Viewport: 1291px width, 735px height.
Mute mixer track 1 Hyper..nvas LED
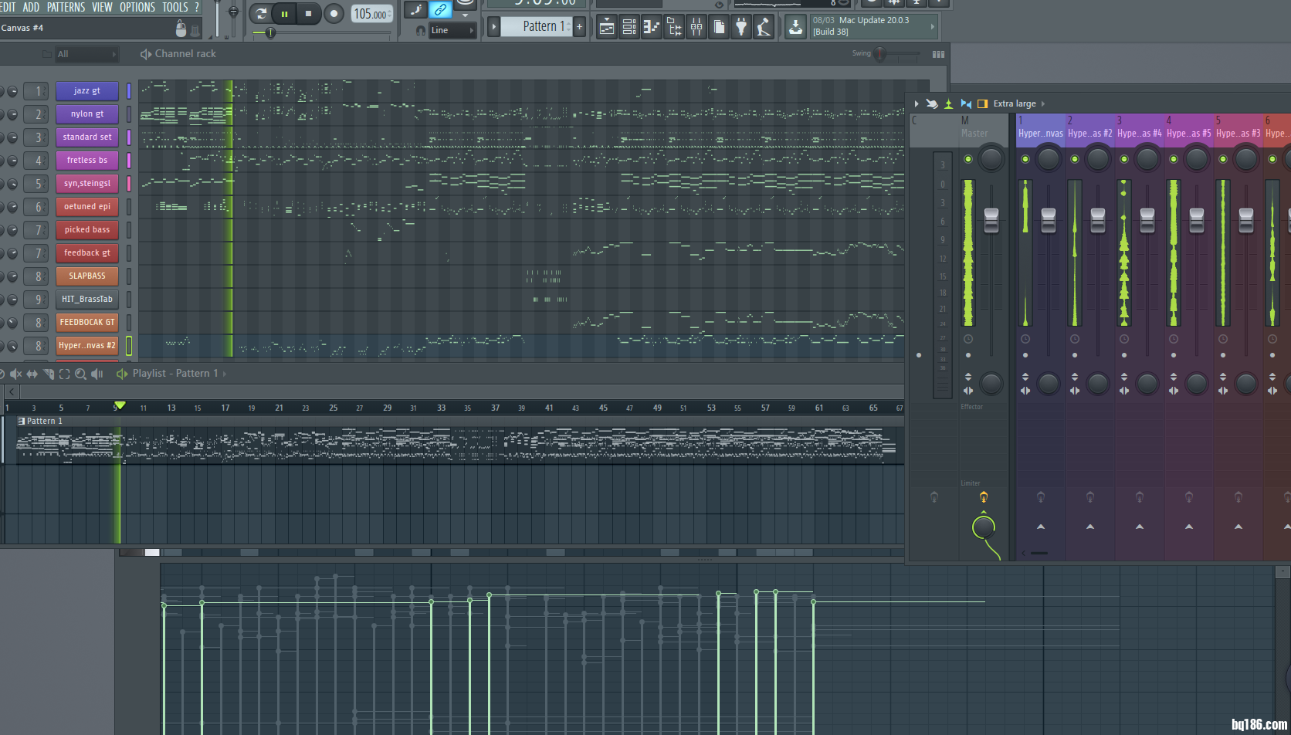[x=1025, y=159]
